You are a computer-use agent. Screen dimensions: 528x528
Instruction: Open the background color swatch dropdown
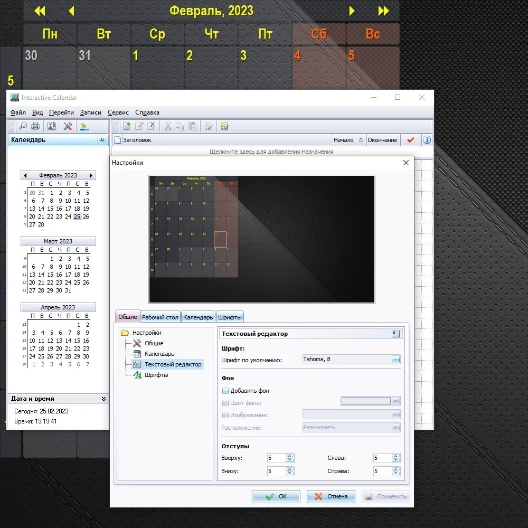coord(371,401)
